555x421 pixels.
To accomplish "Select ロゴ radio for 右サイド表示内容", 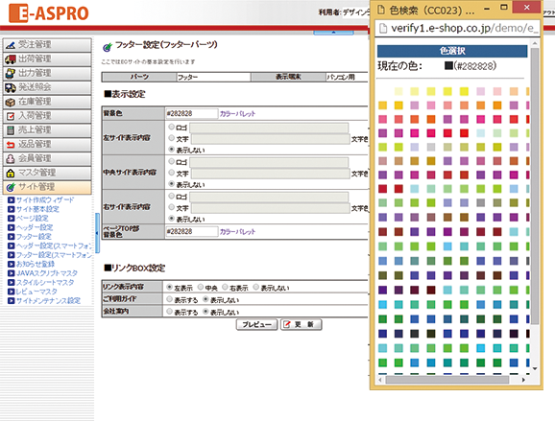I will pos(171,196).
